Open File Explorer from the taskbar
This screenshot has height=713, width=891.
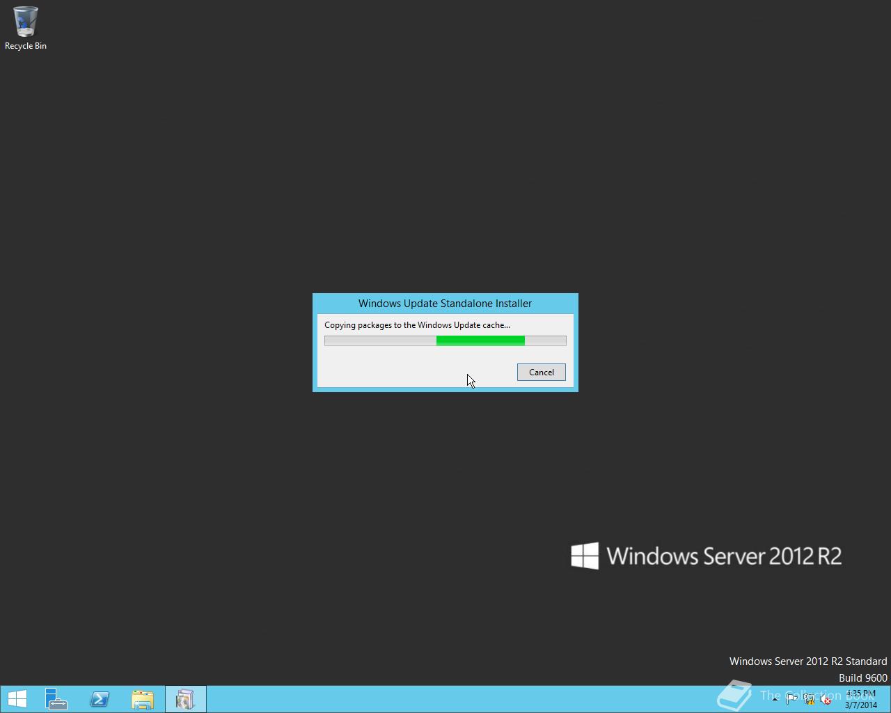[x=143, y=699]
